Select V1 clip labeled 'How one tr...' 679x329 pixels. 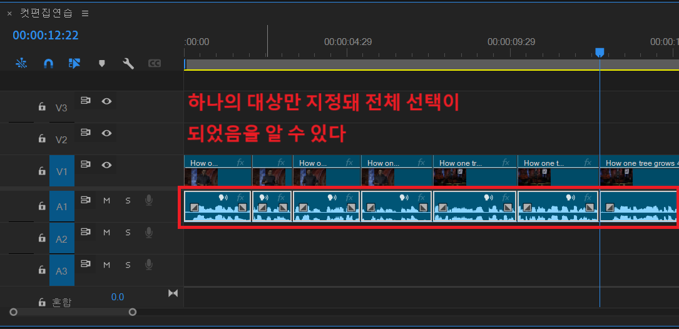tap(475, 172)
